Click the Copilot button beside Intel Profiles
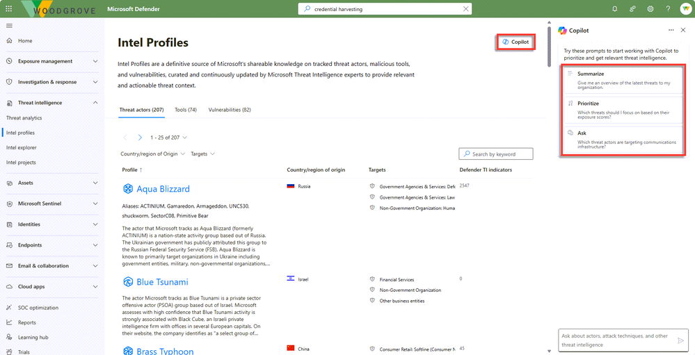This screenshot has height=355, width=695. [x=516, y=42]
